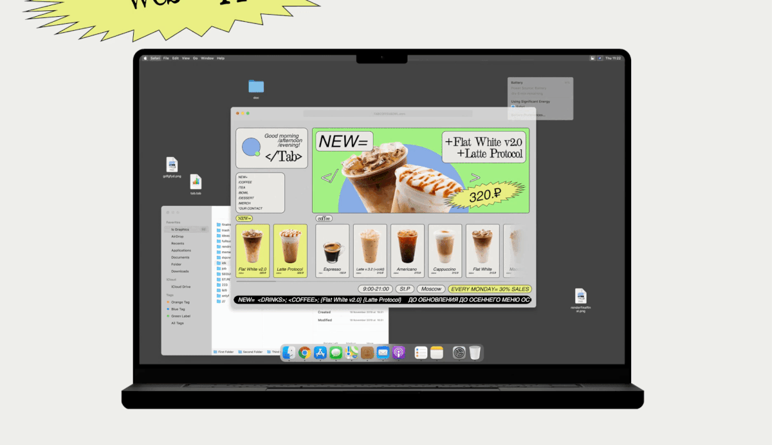This screenshot has height=445, width=772.
Task: Click the next-slide arrow on the banner
Action: coord(475,177)
